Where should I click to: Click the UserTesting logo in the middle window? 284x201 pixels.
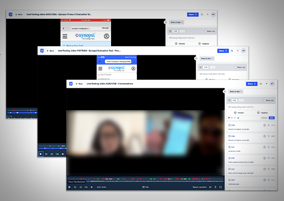42,51
